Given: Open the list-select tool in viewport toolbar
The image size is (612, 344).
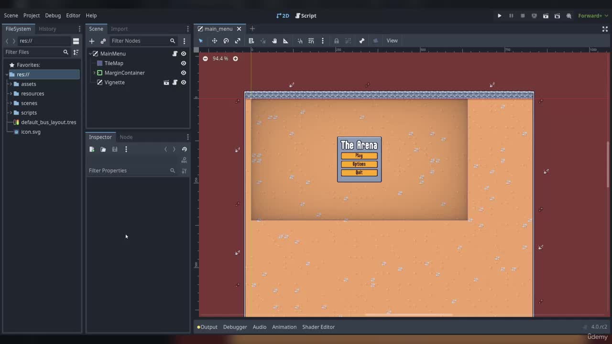Looking at the screenshot, I should tap(251, 41).
